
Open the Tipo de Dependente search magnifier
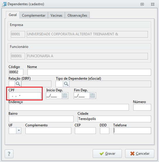[x=66, y=84]
